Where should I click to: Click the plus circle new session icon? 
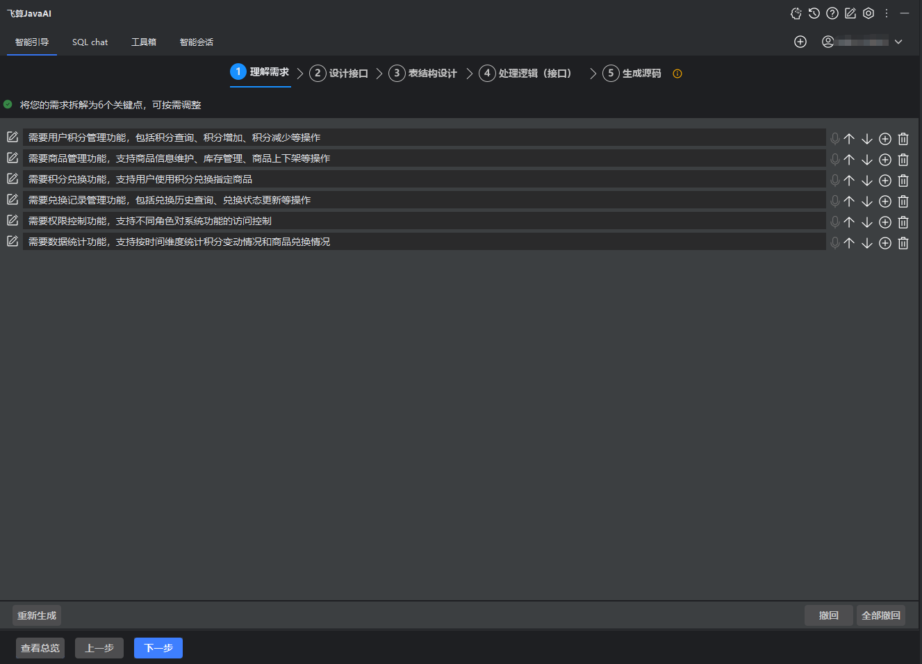tap(800, 42)
